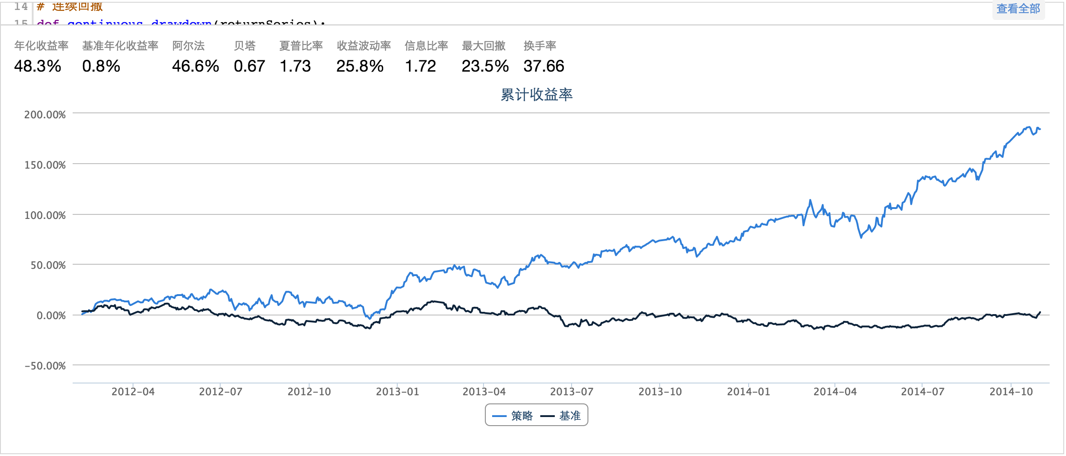1066x456 pixels.
Task: Click the 阿尔法 value 46.6%
Action: [x=195, y=66]
